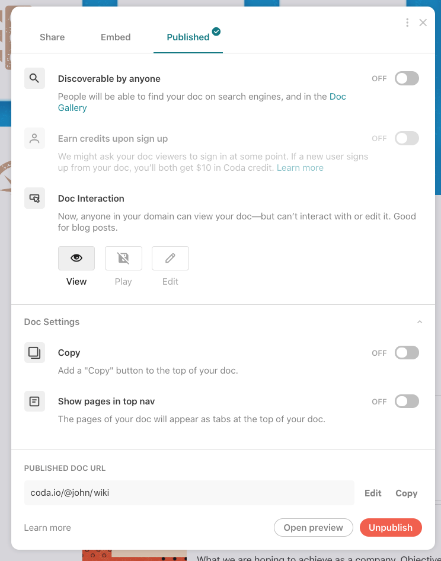Click the published doc URL field

tap(189, 493)
